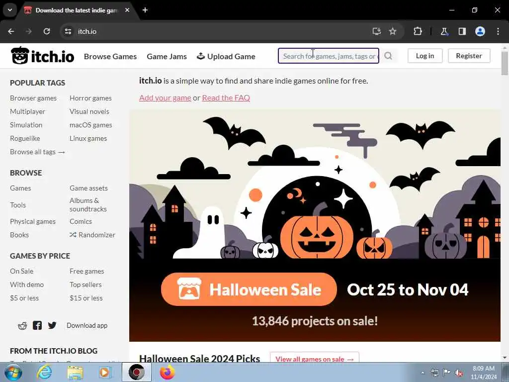Click Download app link
The height and width of the screenshot is (382, 509).
point(87,325)
